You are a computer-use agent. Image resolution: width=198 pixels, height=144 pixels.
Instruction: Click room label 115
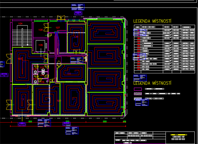tap(35, 79)
